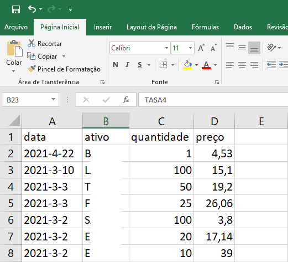
Task: Open the Layout da Página tab
Action: tap(151, 27)
